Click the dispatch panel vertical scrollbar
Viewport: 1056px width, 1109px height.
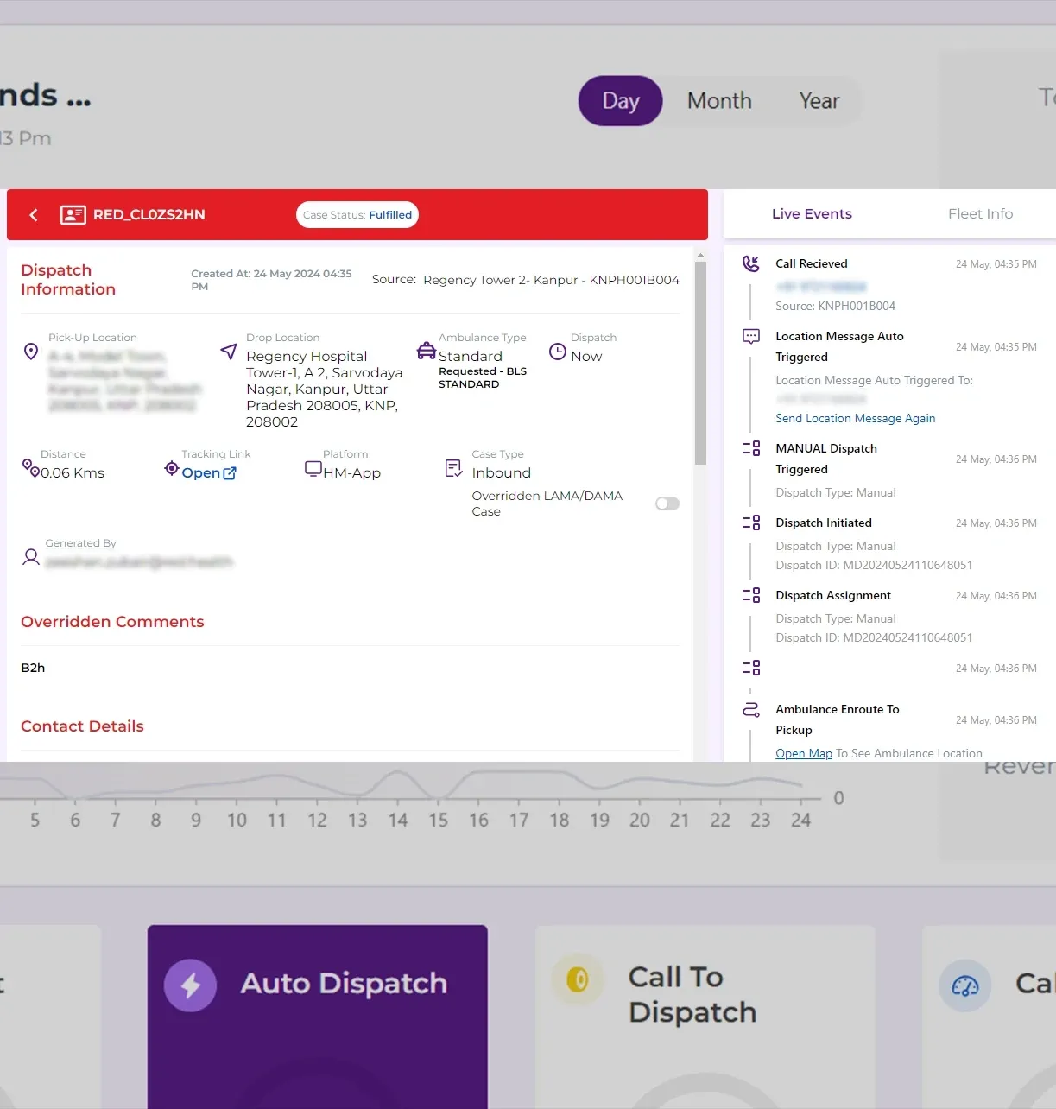[x=700, y=363]
